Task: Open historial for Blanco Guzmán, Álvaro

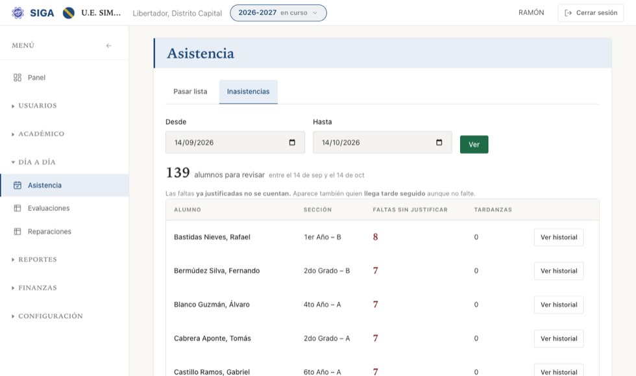Action: [x=559, y=305]
